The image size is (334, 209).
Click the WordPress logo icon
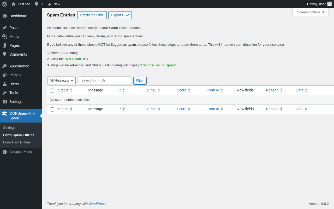click(x=4, y=4)
